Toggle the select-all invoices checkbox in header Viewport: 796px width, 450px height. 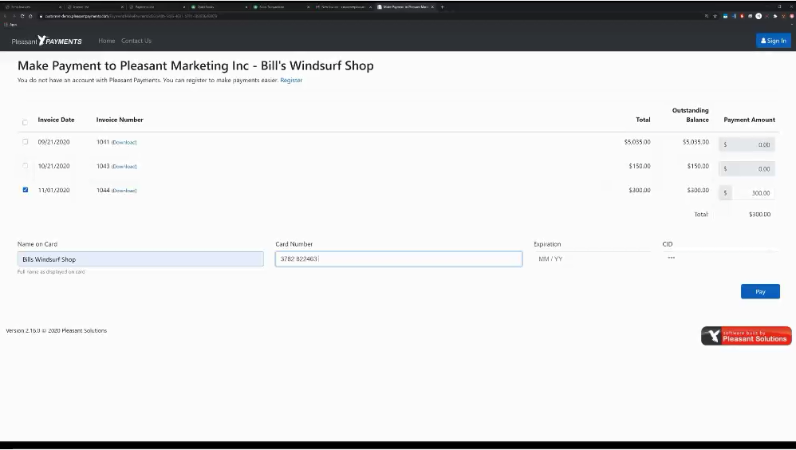tap(25, 122)
